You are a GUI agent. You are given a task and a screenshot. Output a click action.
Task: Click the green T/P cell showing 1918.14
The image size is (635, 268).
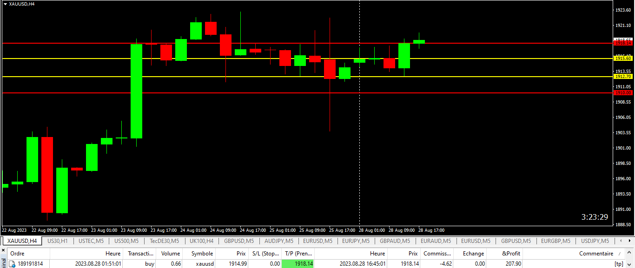[298, 264]
